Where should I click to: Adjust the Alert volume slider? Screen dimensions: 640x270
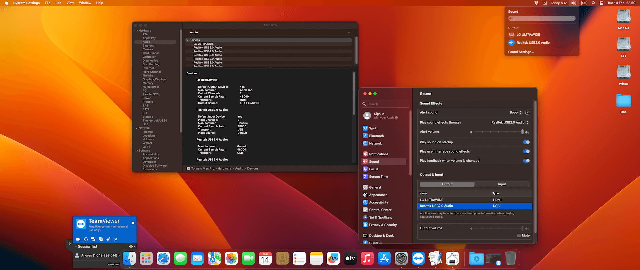coord(498,132)
